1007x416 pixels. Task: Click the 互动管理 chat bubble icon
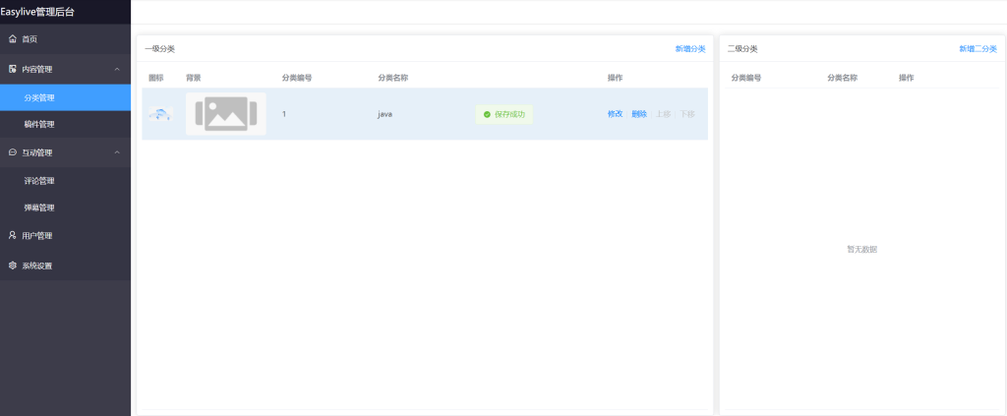(12, 152)
